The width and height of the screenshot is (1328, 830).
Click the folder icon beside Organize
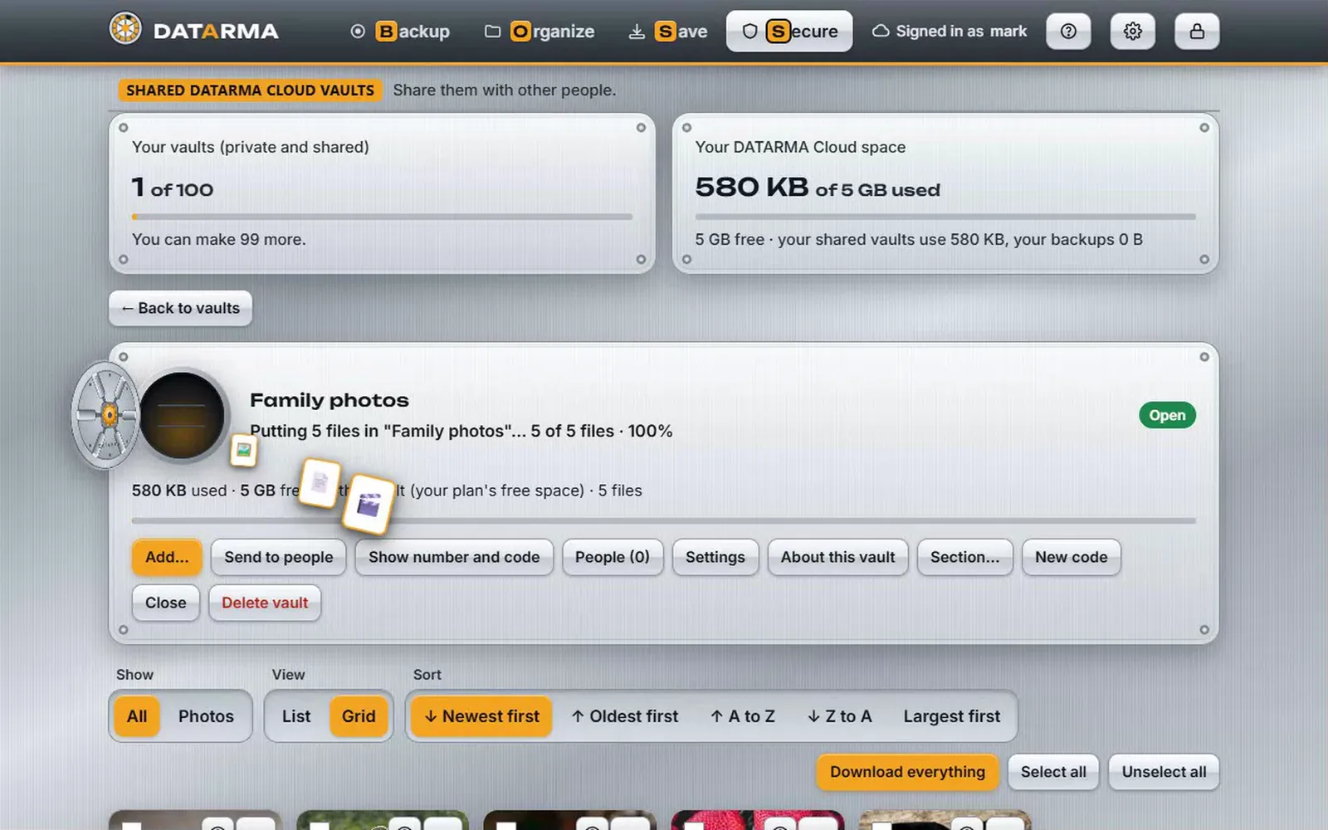click(x=492, y=32)
